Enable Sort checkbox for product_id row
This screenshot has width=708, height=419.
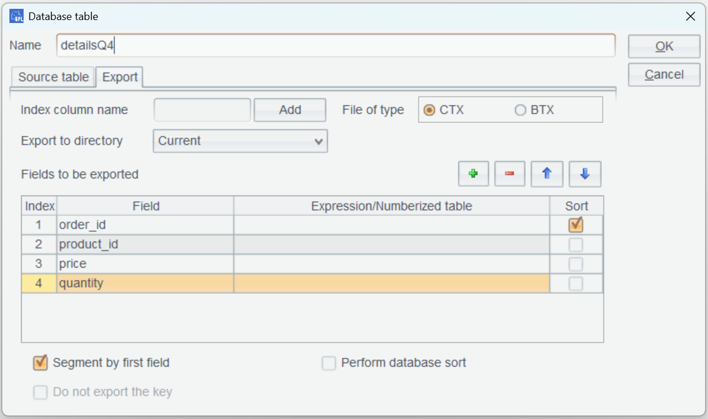click(x=576, y=244)
